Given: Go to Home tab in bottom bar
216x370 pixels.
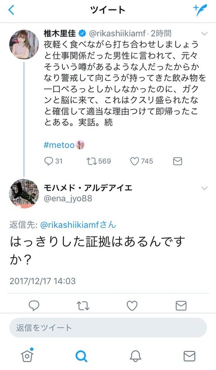Looking at the screenshot, I should point(27,355).
